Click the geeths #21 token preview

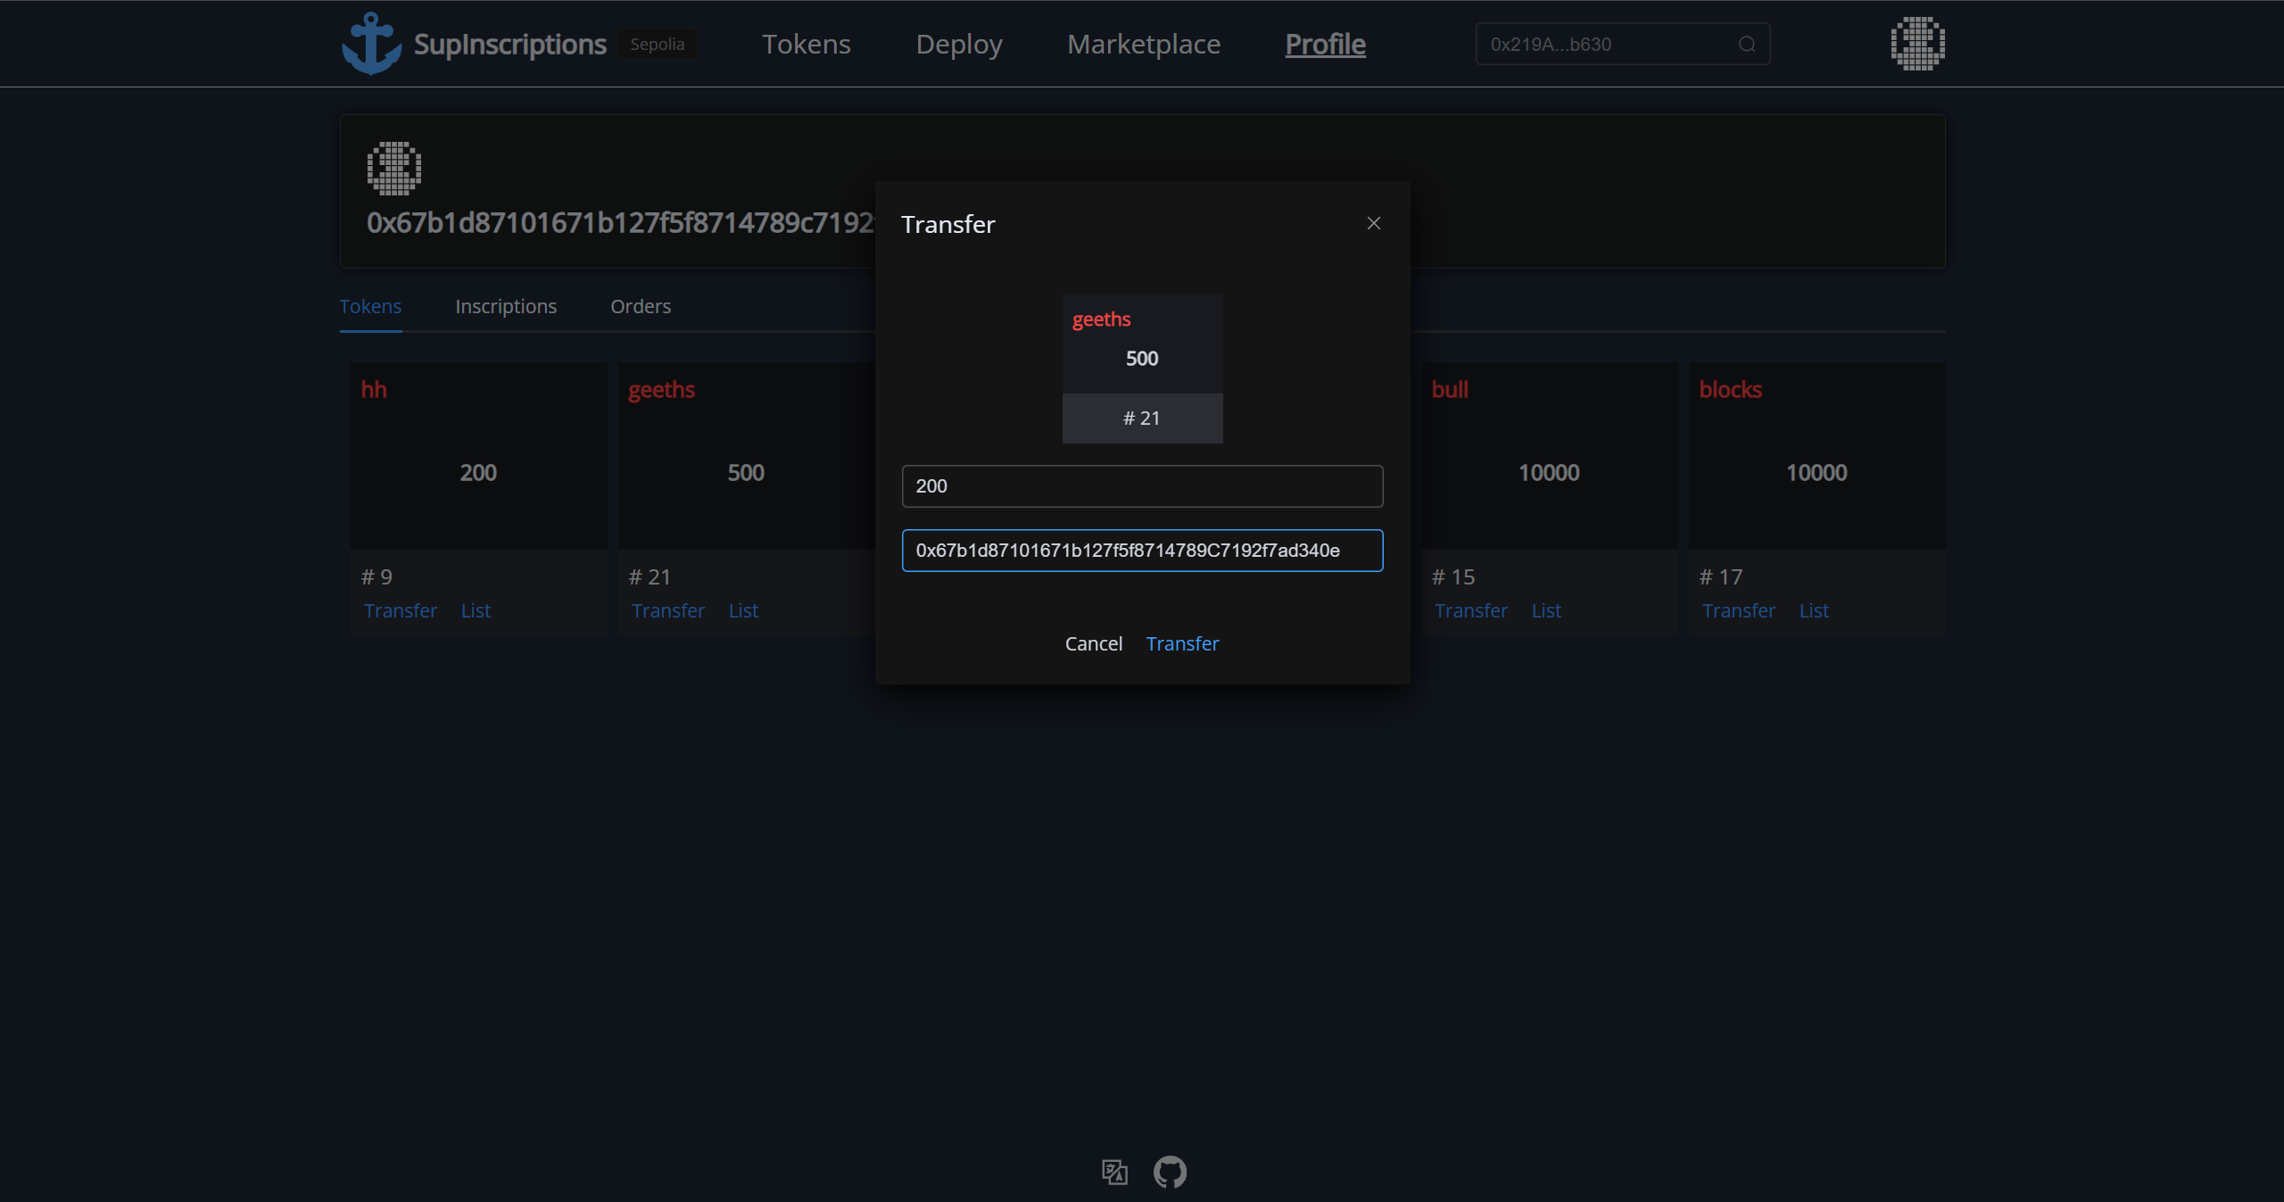[1142, 368]
